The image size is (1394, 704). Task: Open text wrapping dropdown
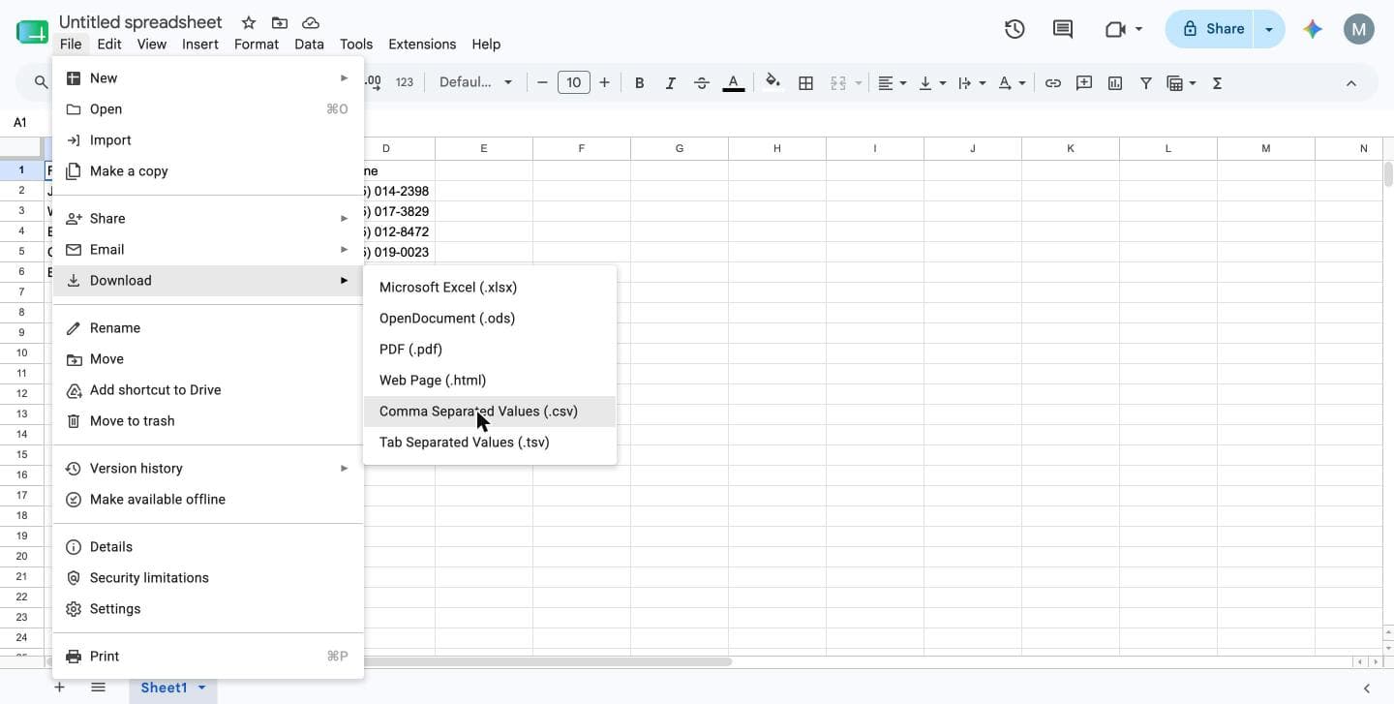(x=971, y=83)
